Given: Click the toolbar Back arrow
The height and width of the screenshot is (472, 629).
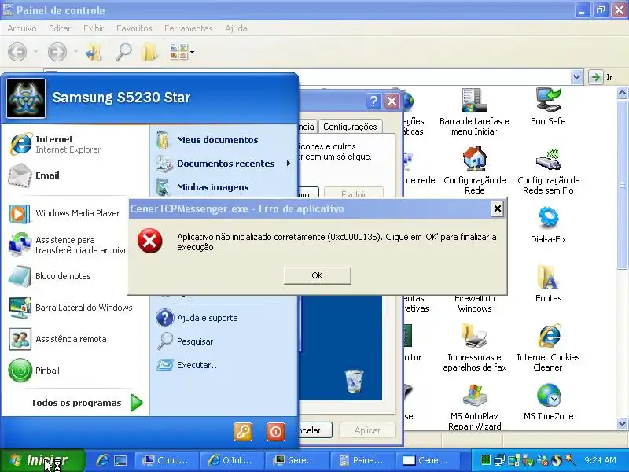Looking at the screenshot, I should (17, 52).
